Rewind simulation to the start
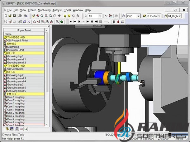 pos(75,21)
